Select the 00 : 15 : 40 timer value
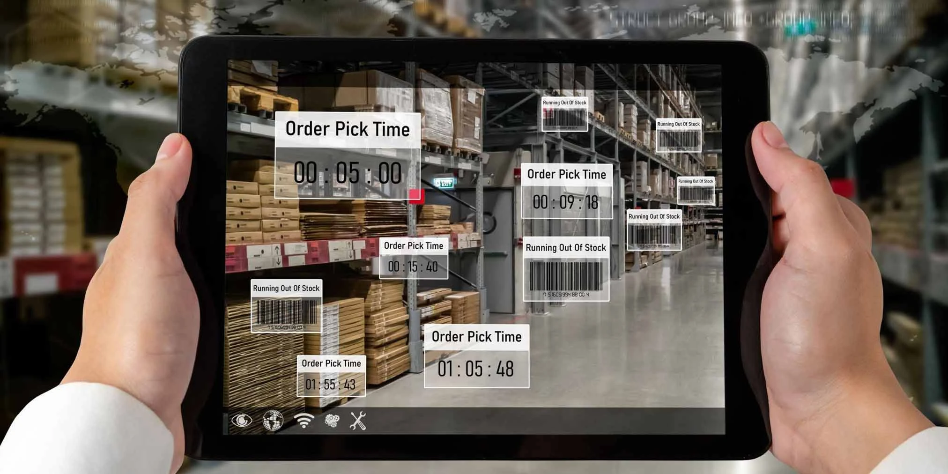 413,267
